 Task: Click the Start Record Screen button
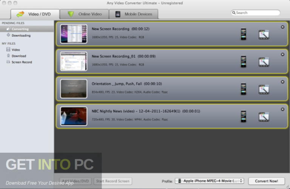point(113,181)
